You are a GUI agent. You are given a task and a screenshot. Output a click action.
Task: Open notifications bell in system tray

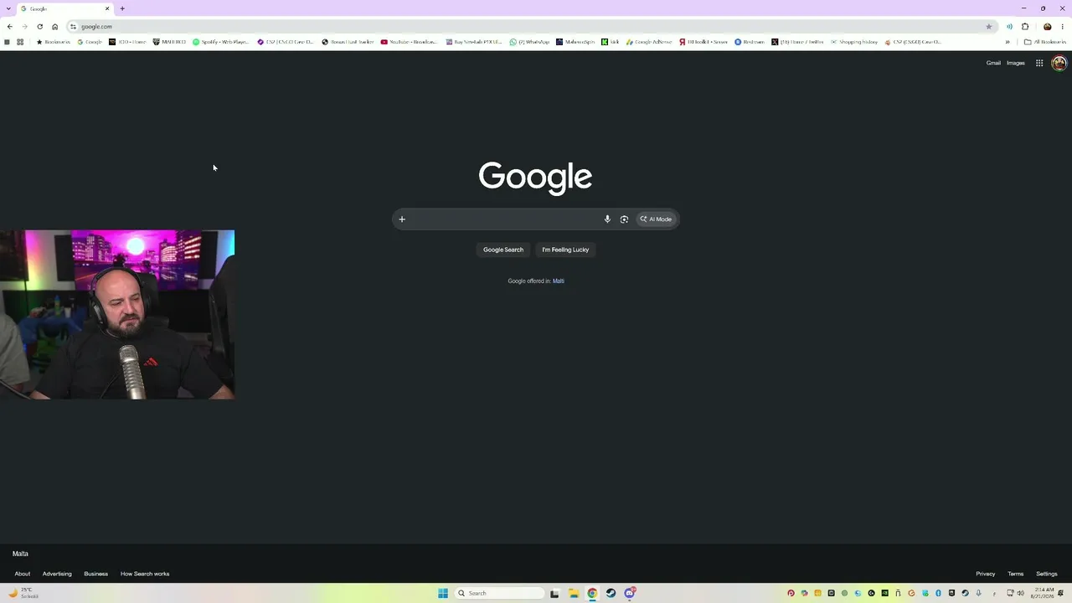pos(1061,593)
